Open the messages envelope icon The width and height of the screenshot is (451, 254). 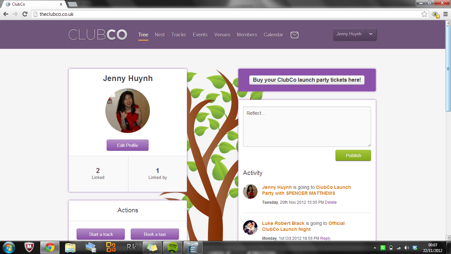tap(295, 35)
